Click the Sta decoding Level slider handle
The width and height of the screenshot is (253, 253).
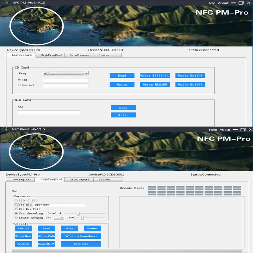[78, 213]
